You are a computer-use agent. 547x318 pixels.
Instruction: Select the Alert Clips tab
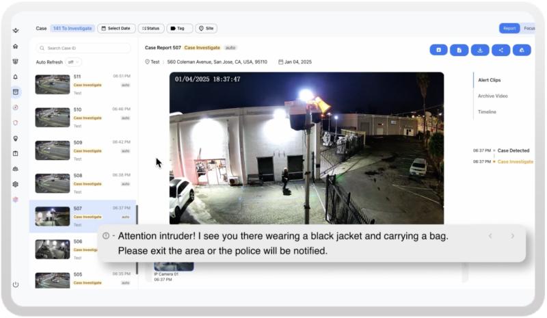[x=489, y=80]
